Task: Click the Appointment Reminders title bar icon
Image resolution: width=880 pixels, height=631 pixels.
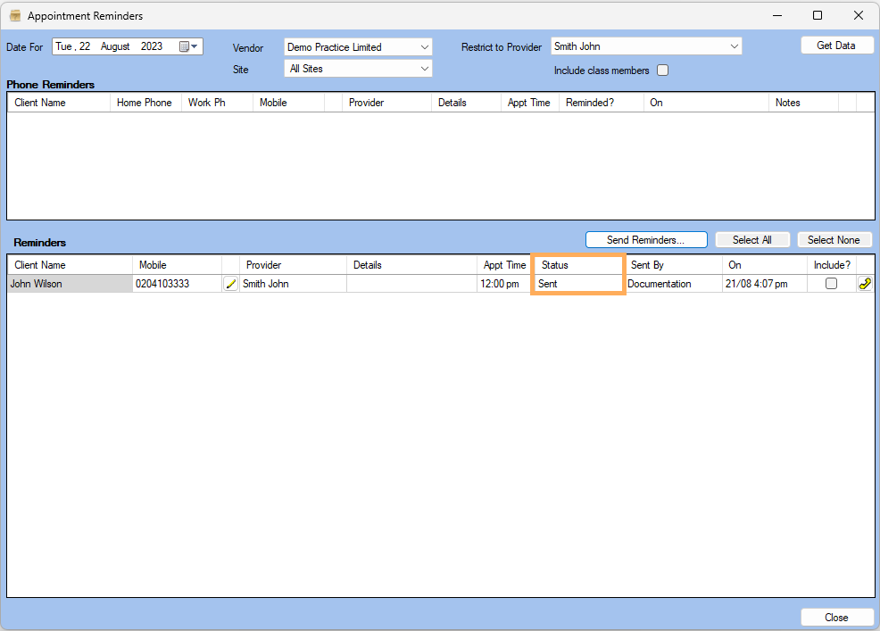Action: [15, 16]
